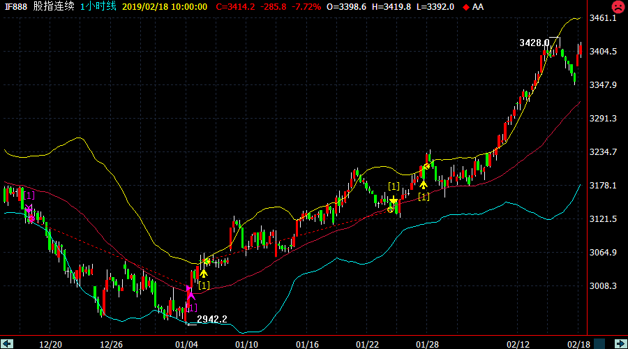Click the right scroll arrow on the timeline
This screenshot has width=628, height=349.
pos(620,343)
